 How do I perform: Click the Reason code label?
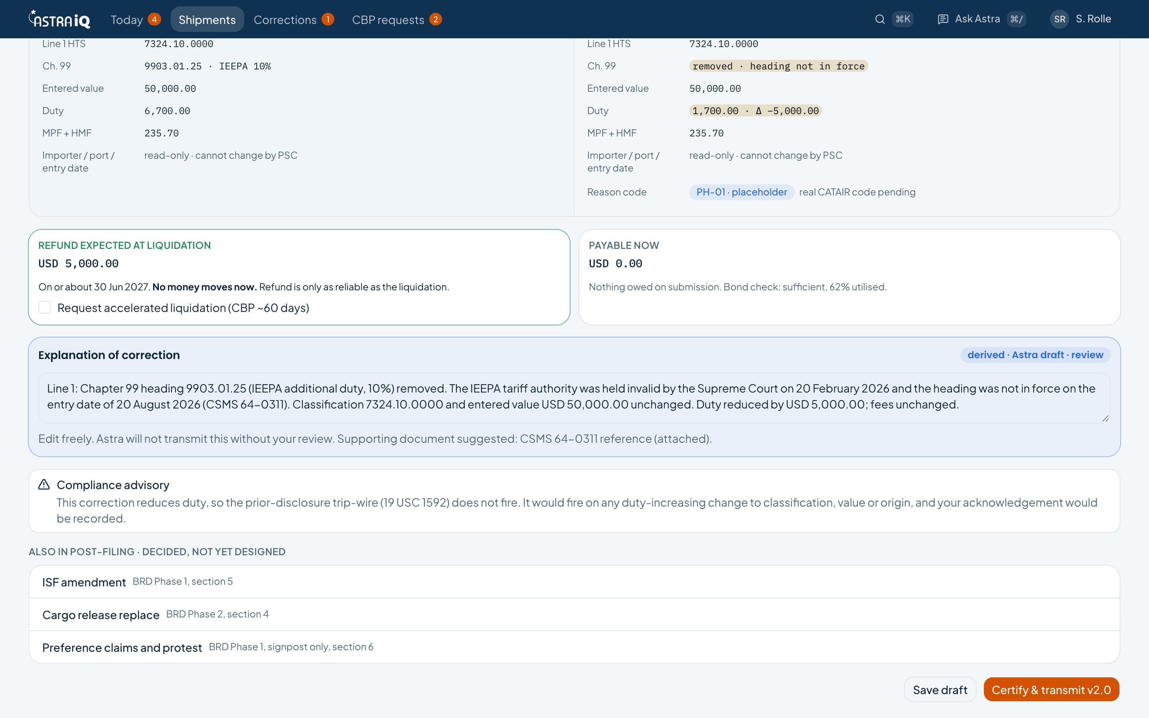[x=616, y=192]
